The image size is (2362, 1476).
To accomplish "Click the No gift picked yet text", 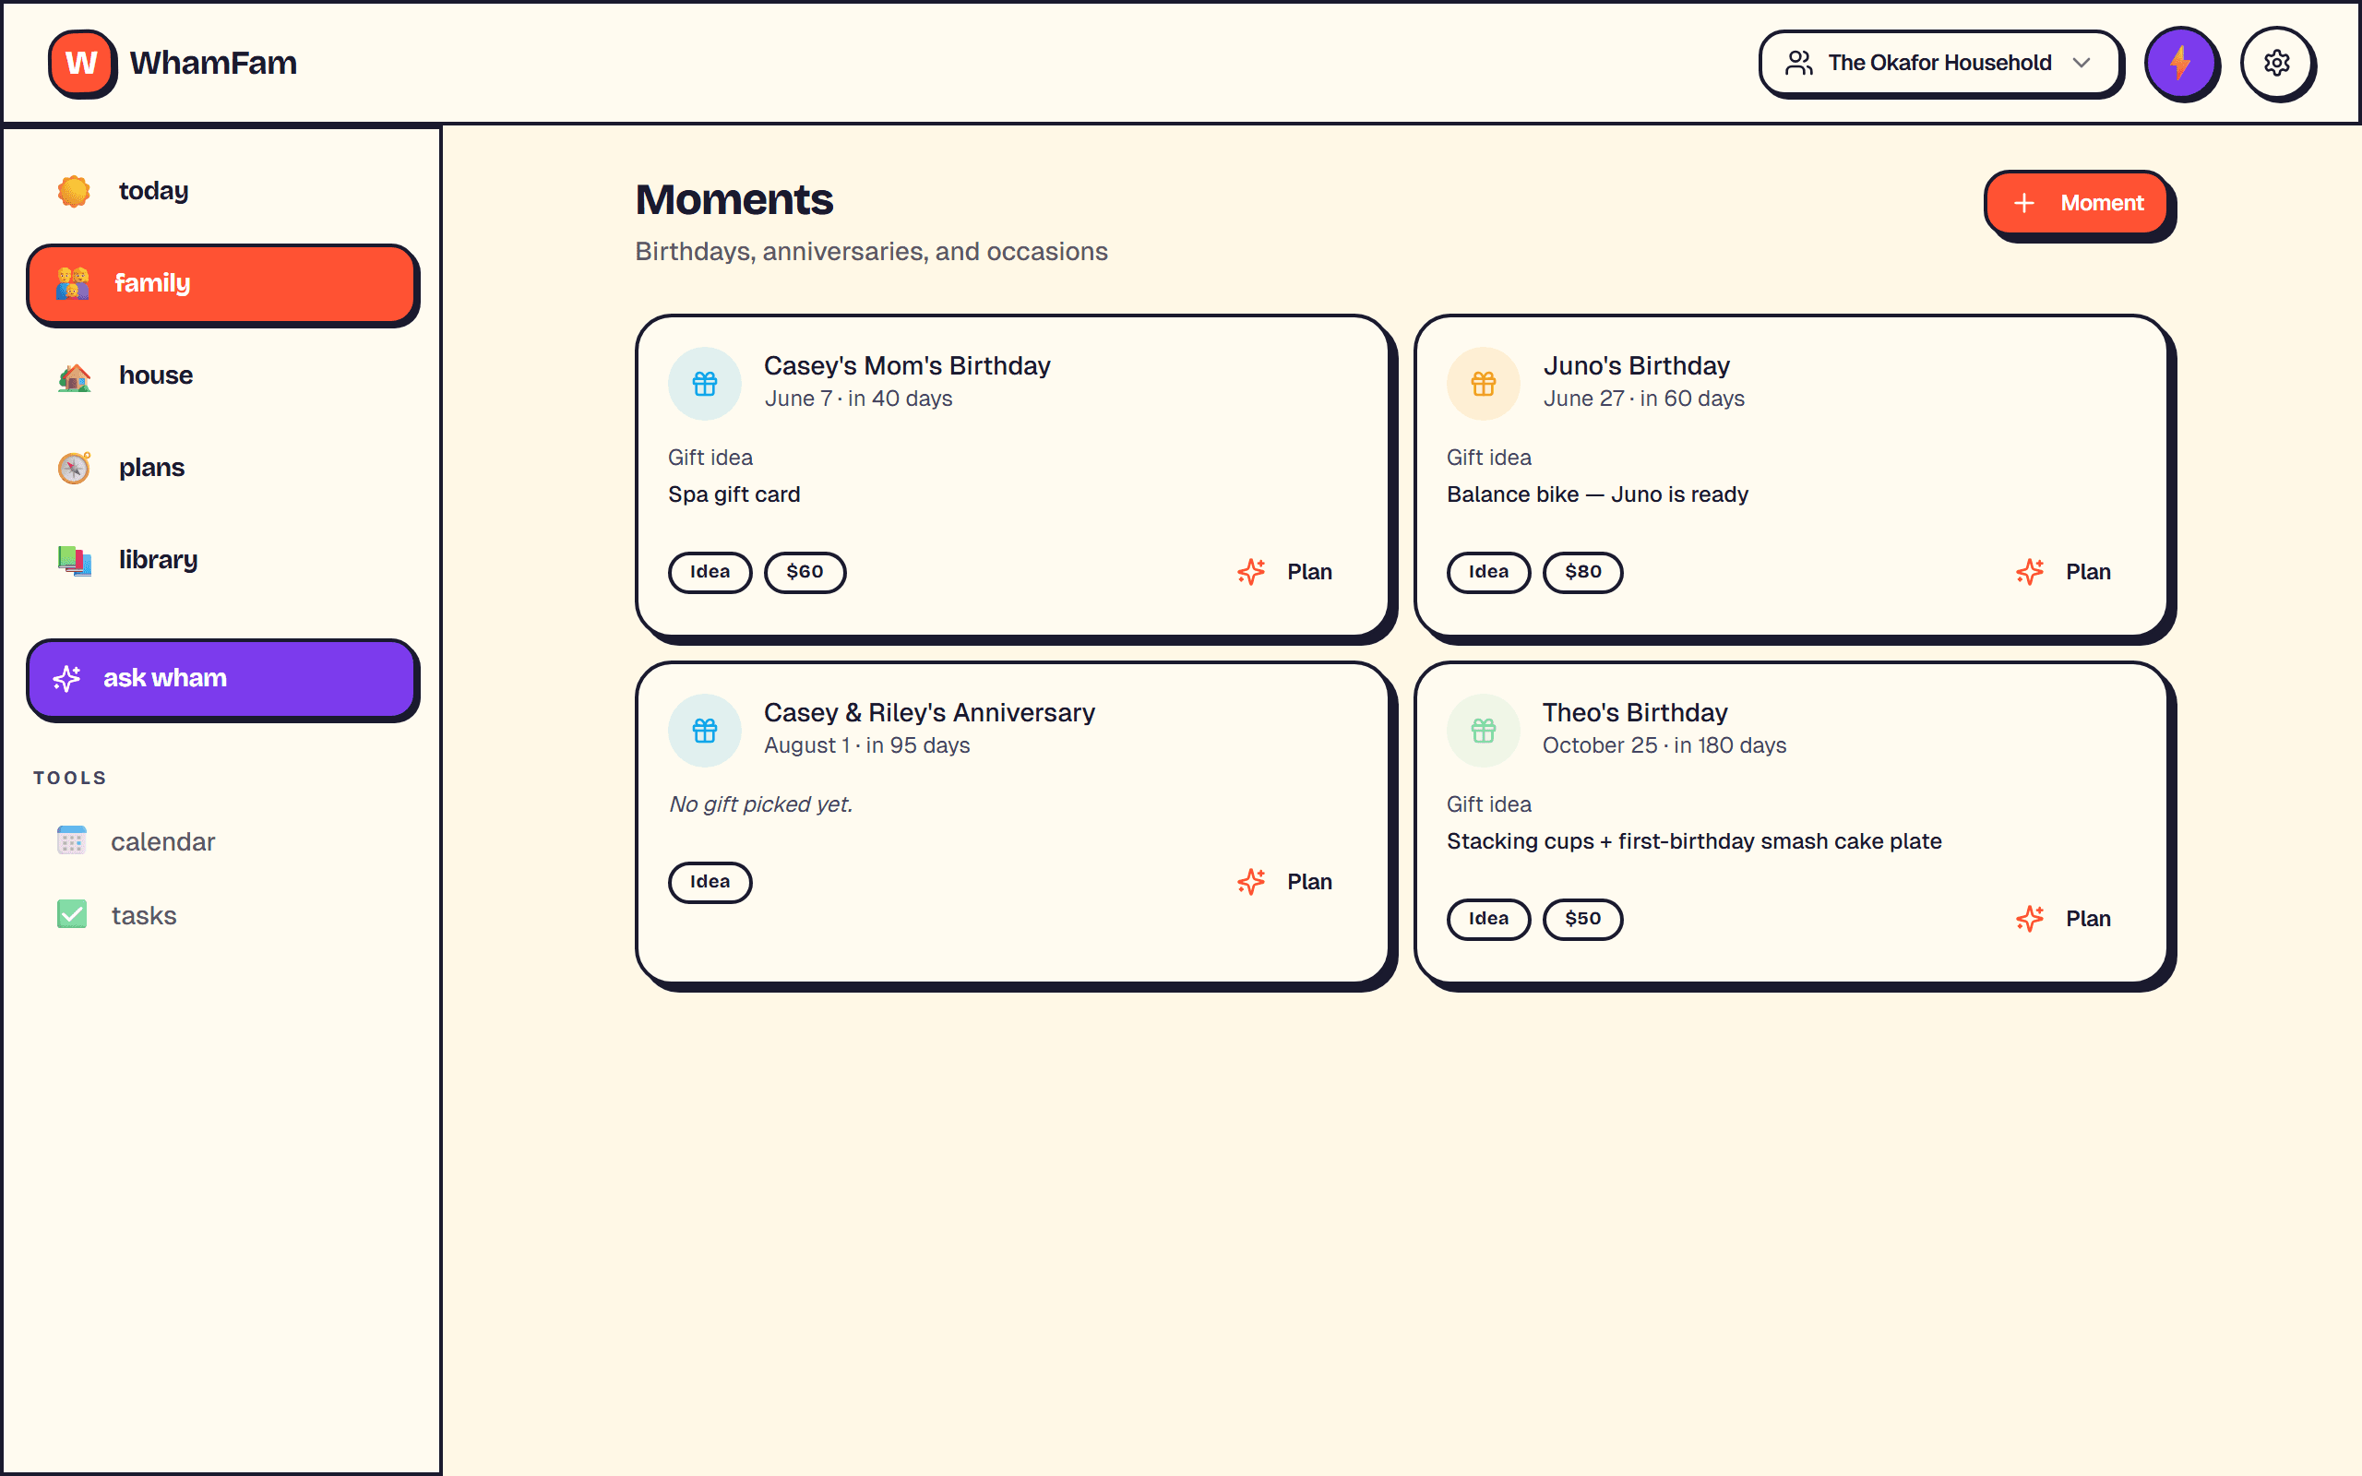I will coord(760,804).
